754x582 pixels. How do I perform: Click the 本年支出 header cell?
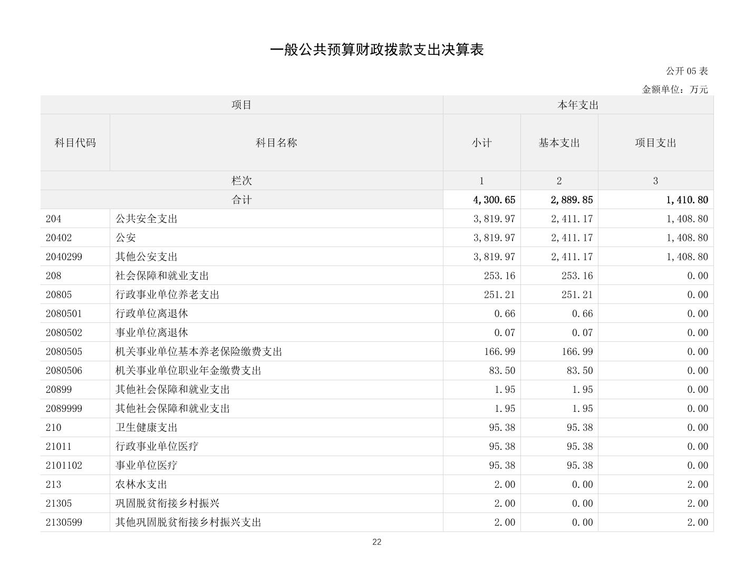coord(578,105)
